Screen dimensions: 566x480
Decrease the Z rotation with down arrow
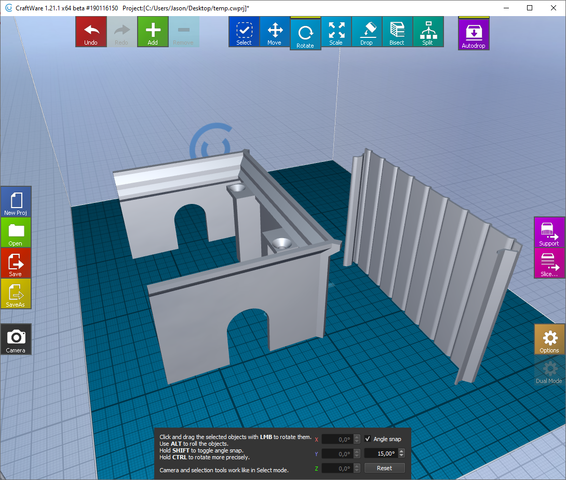point(357,470)
